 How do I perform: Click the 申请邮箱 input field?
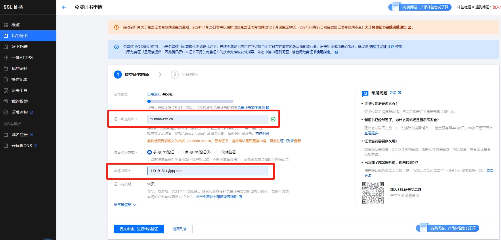[x=207, y=171]
